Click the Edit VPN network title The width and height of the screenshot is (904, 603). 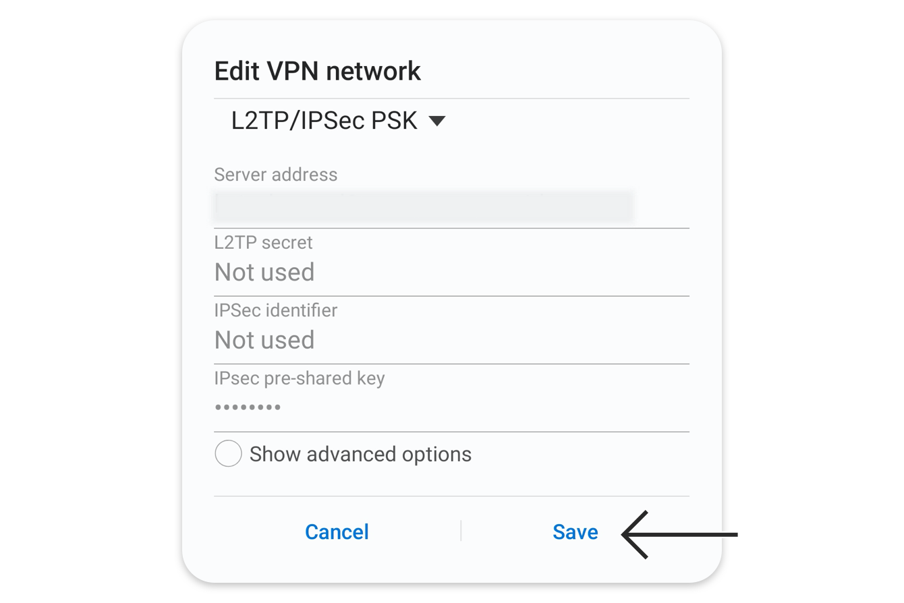pyautogui.click(x=317, y=71)
